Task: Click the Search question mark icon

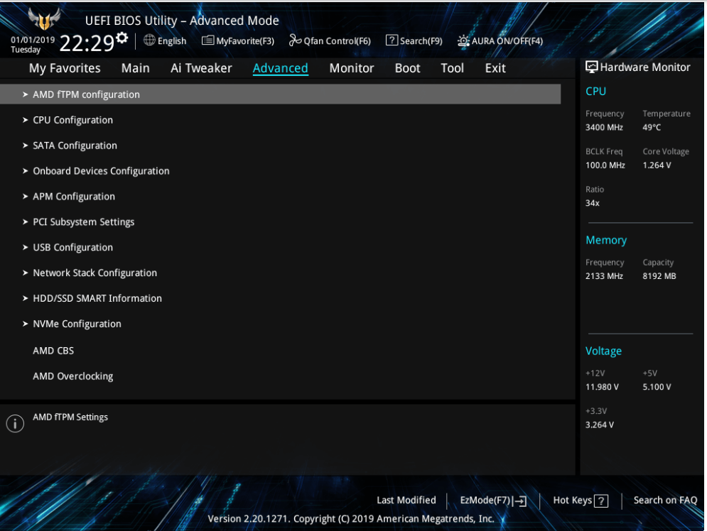Action: [x=392, y=40]
